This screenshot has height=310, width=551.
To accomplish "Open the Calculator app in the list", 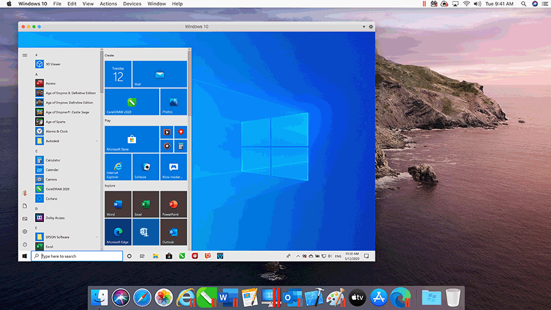I will (48, 160).
